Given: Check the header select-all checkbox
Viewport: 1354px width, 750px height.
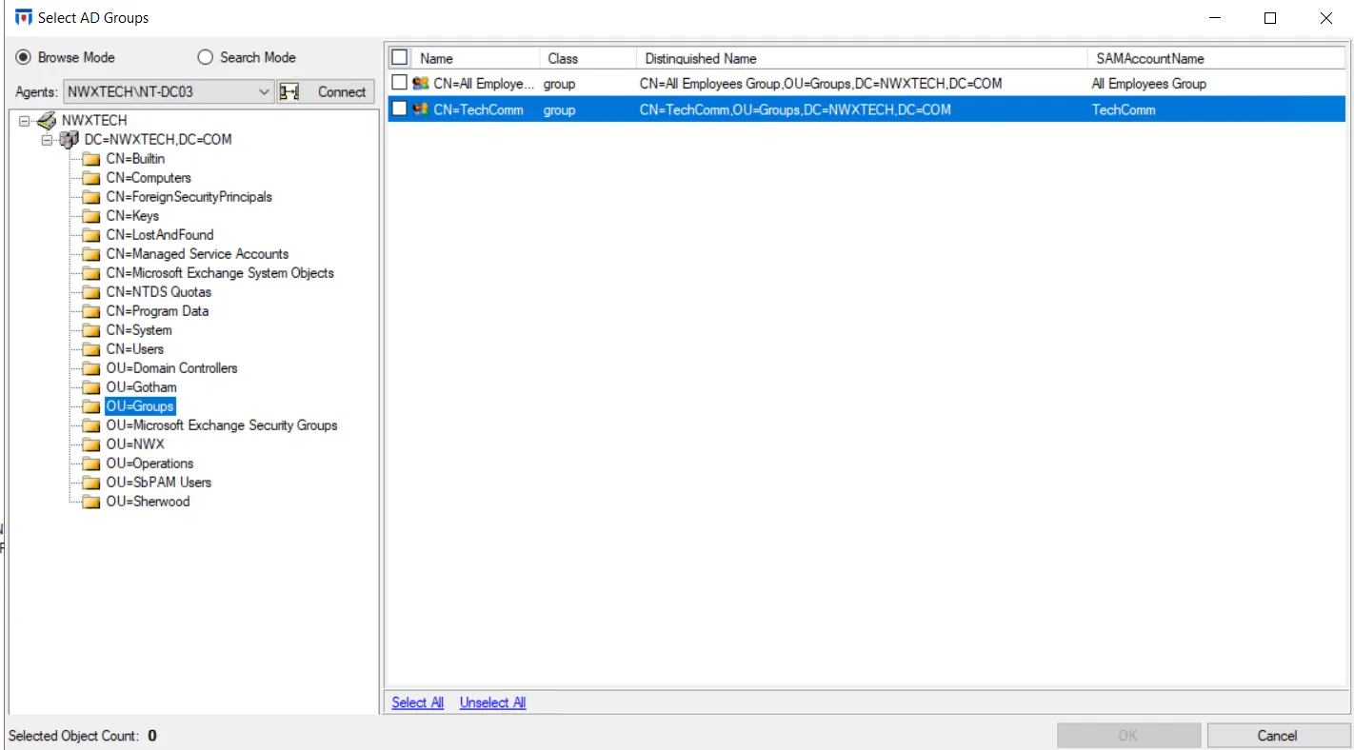Looking at the screenshot, I should 400,58.
